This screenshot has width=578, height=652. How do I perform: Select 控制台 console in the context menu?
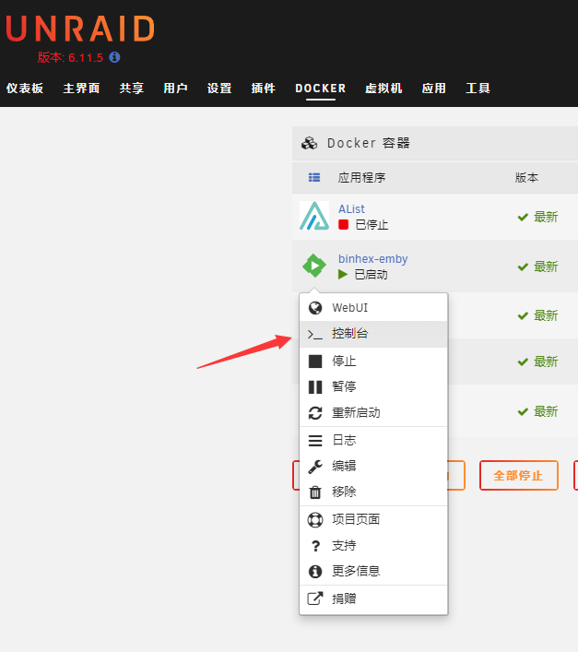click(373, 334)
